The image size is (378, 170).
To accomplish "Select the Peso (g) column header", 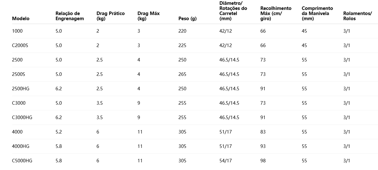I will point(188,19).
